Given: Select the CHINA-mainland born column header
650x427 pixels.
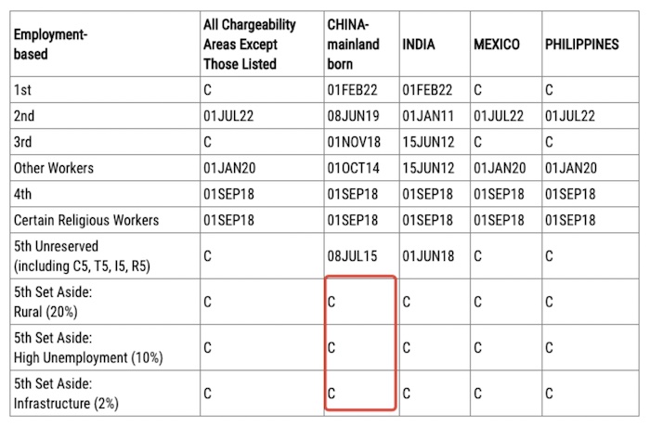Looking at the screenshot, I should point(361,44).
